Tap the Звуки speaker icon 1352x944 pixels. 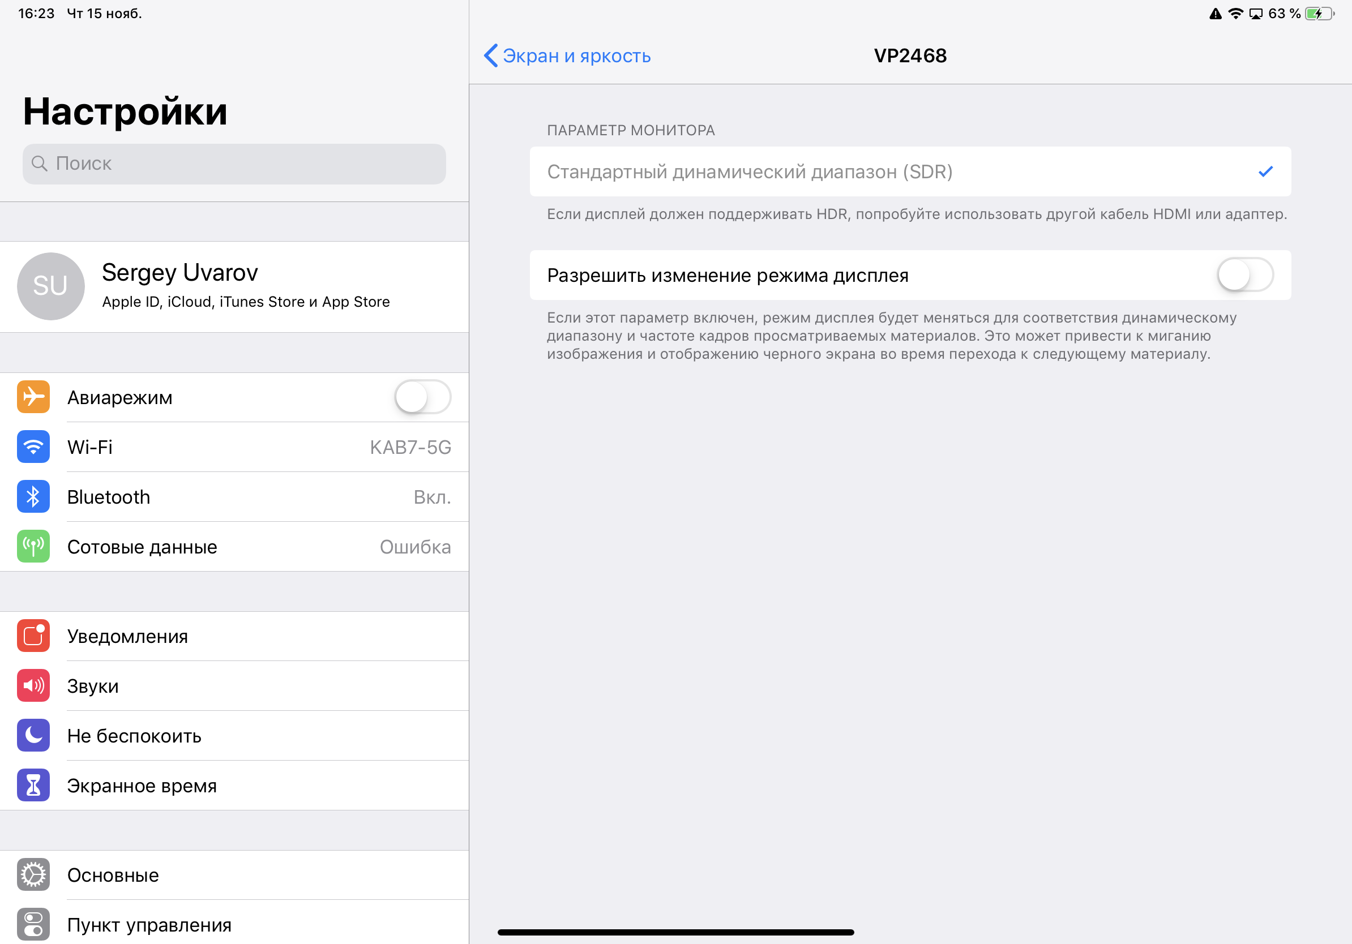[x=33, y=685]
